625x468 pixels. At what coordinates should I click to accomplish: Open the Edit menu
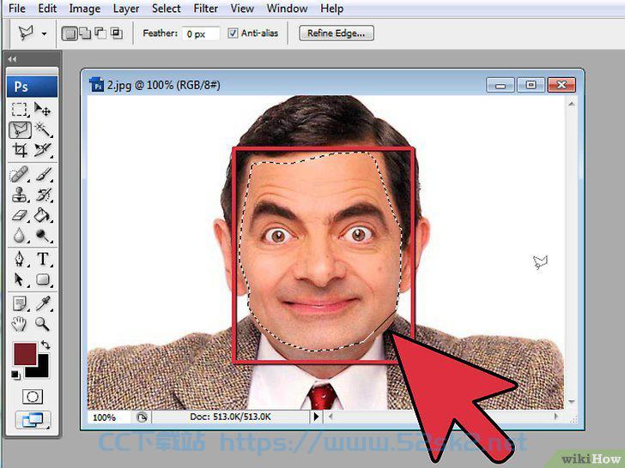tap(47, 8)
